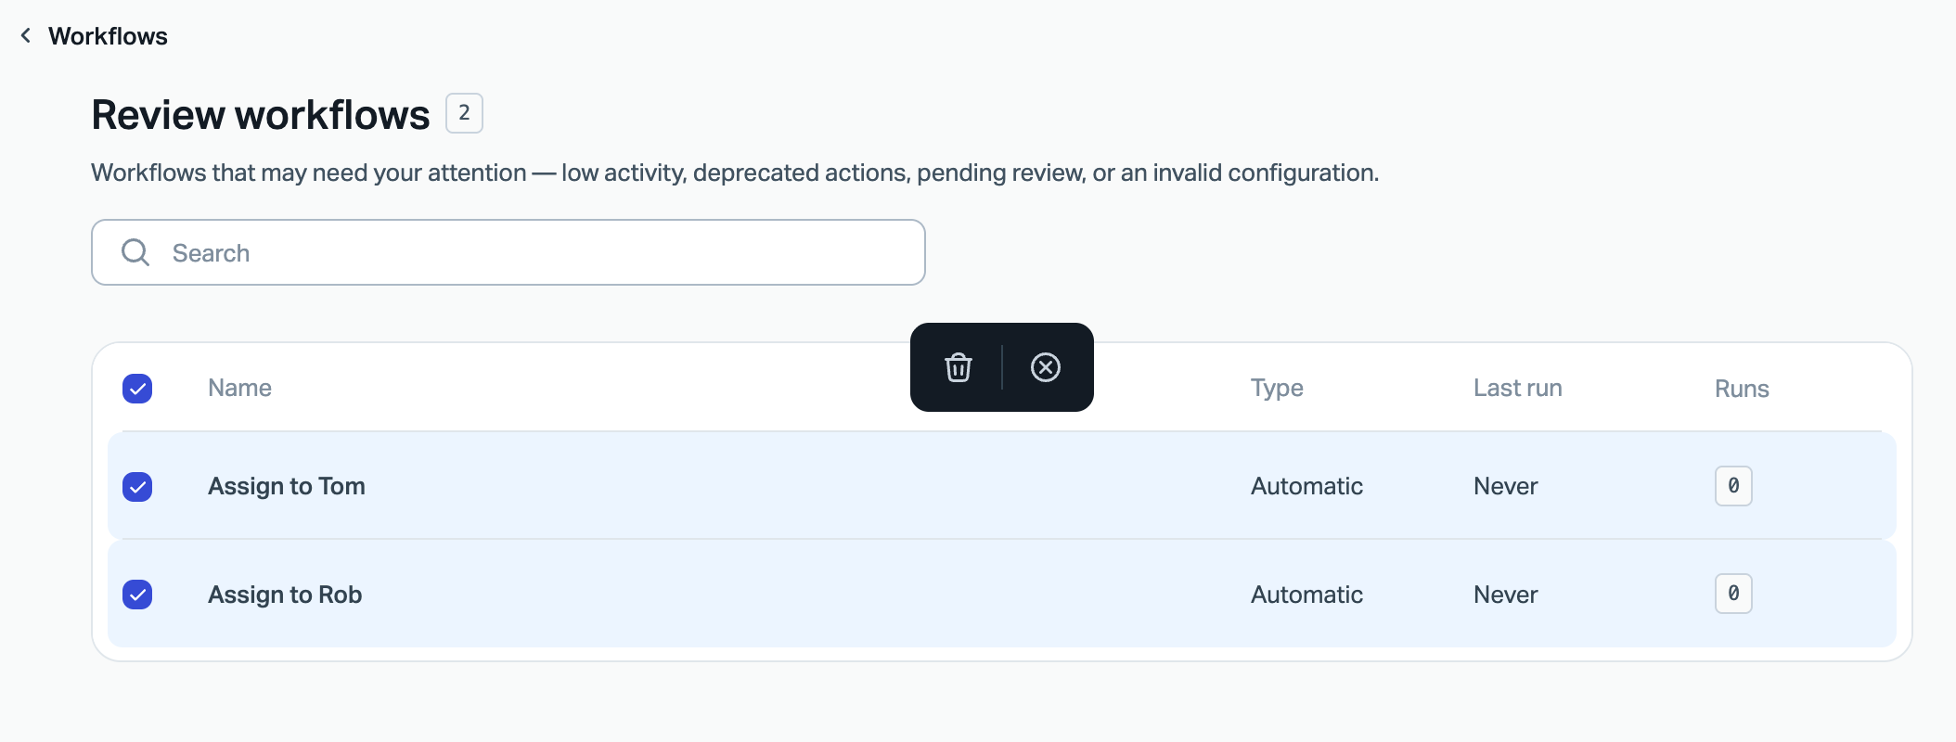Dismiss selection with the circled X icon
This screenshot has height=742, width=1956.
pyautogui.click(x=1046, y=367)
